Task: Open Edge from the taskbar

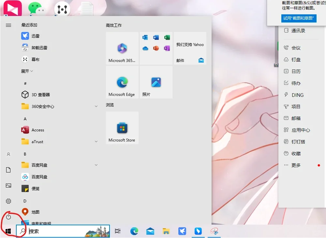Action: pyautogui.click(x=134, y=231)
